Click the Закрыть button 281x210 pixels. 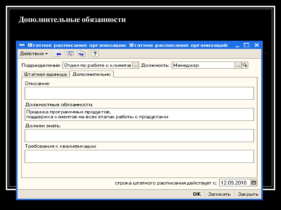[248, 194]
